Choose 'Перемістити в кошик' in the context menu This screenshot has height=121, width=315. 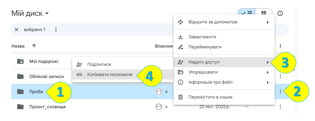click(x=224, y=97)
